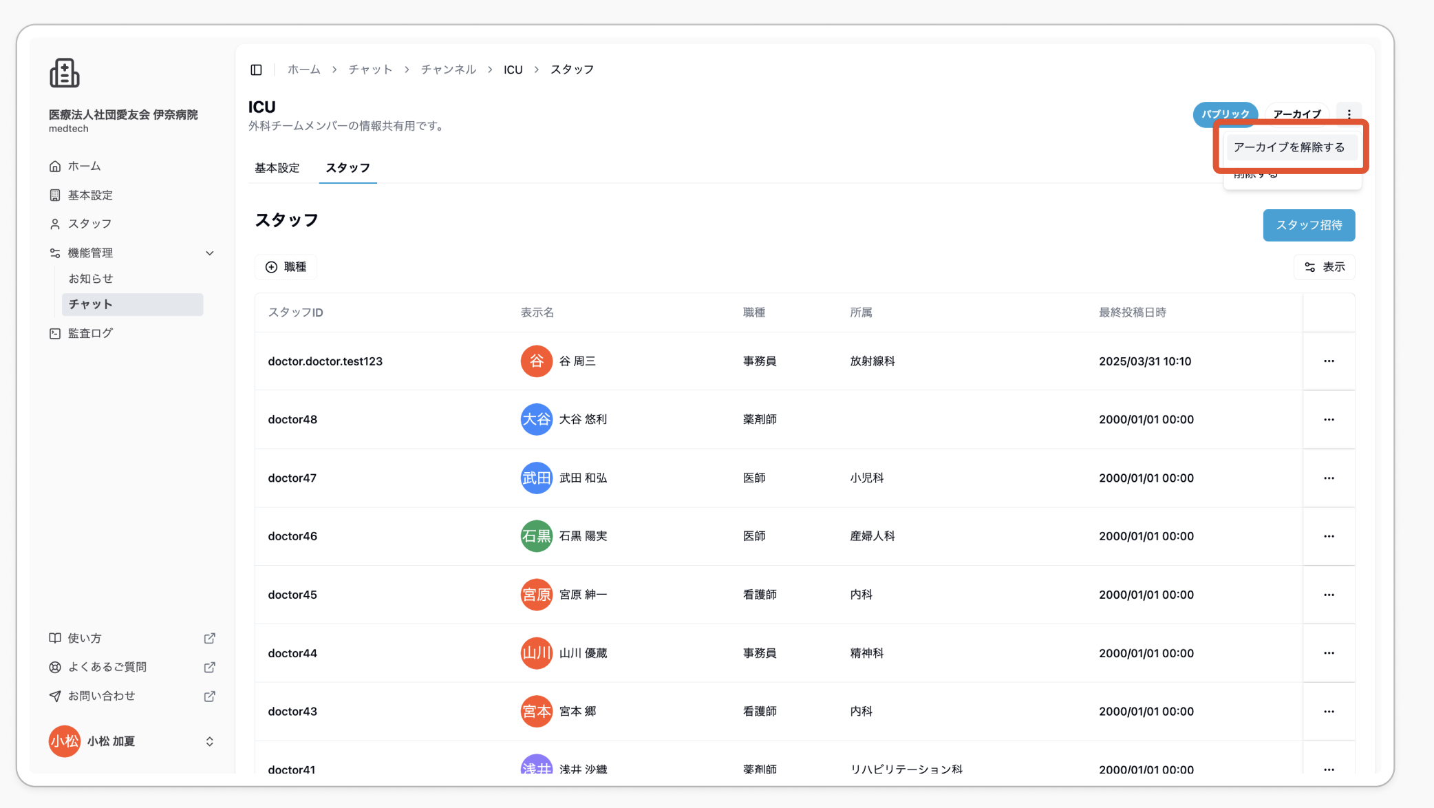
Task: Switch to the スタッフ tab
Action: pos(347,168)
